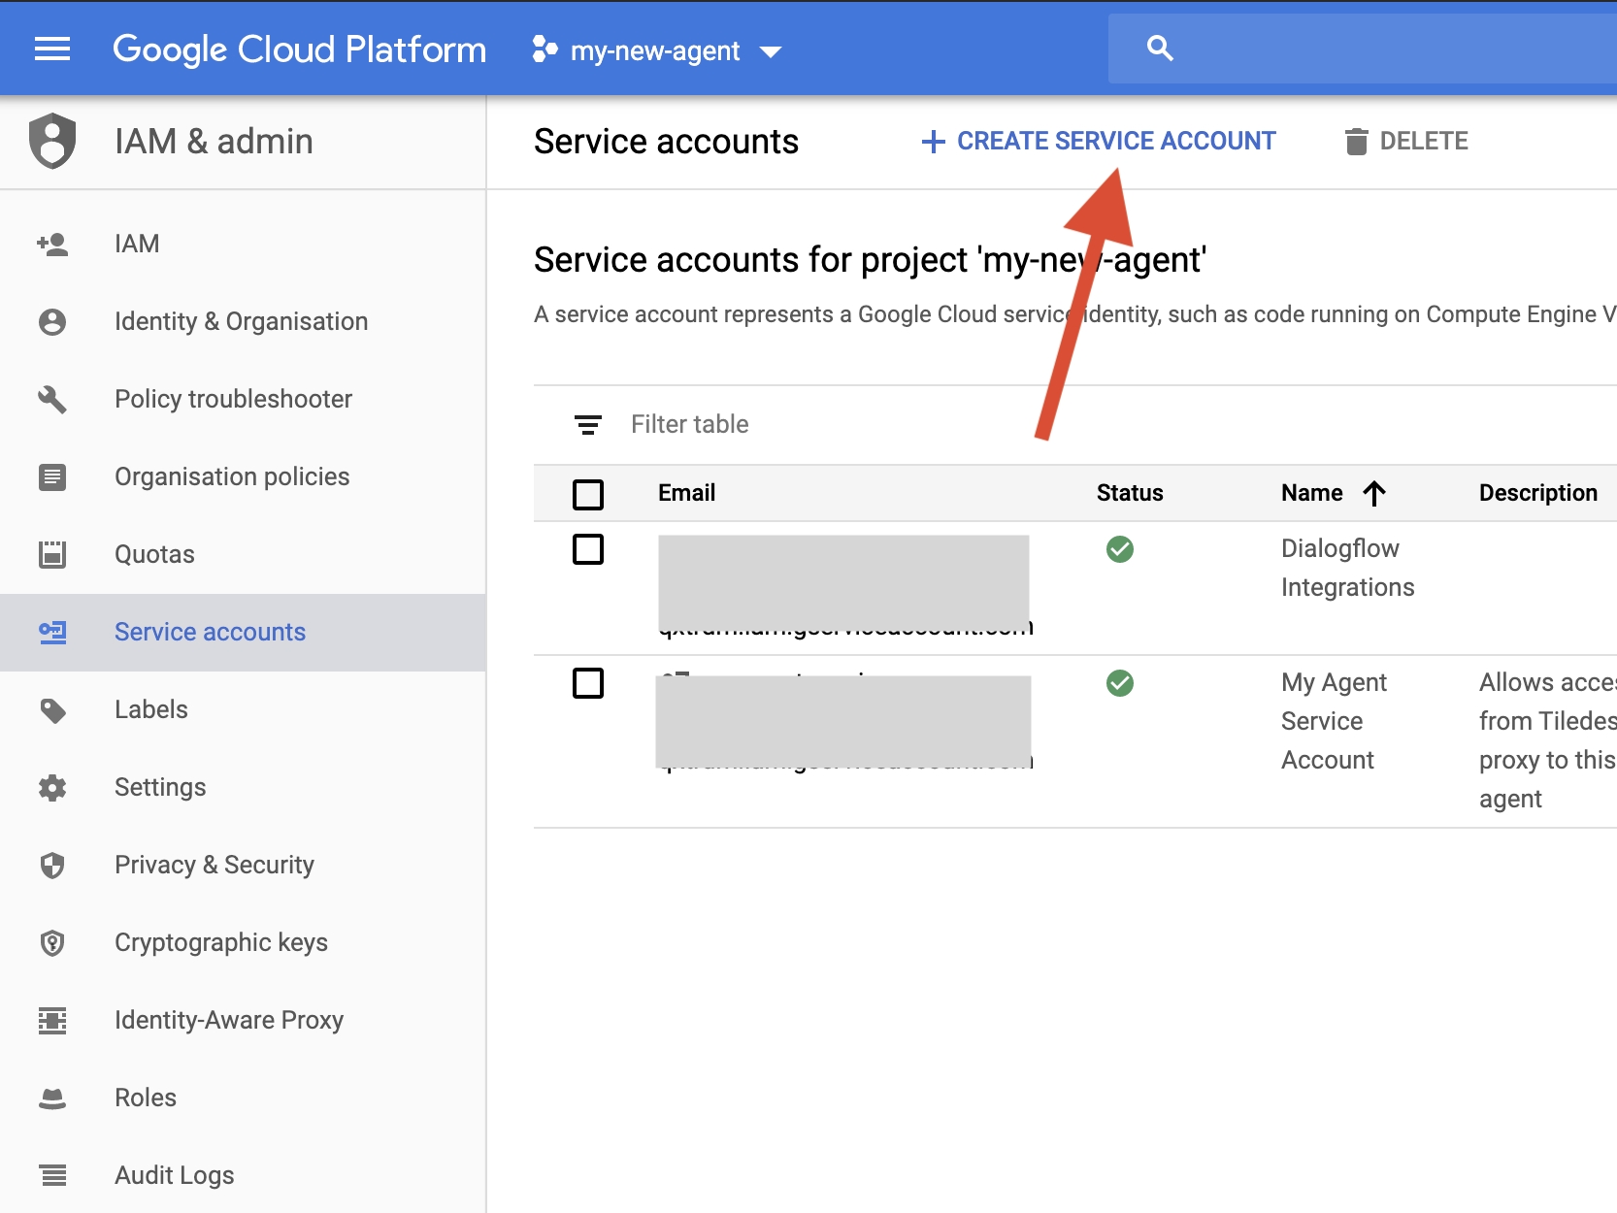Sort by Name column arrow
Screen dimensions: 1617x1213
(1373, 494)
